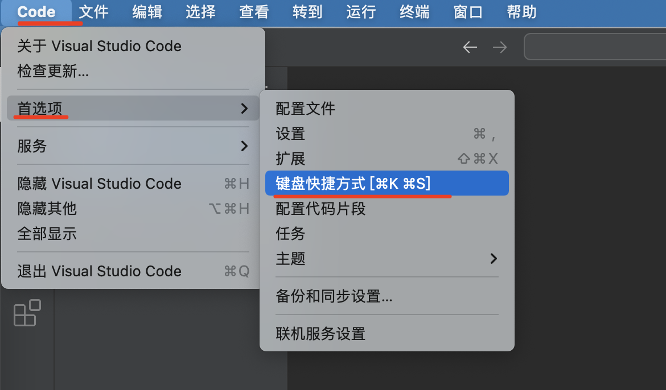Open 配置代码片段 entry
Image resolution: width=666 pixels, height=390 pixels.
(387, 209)
